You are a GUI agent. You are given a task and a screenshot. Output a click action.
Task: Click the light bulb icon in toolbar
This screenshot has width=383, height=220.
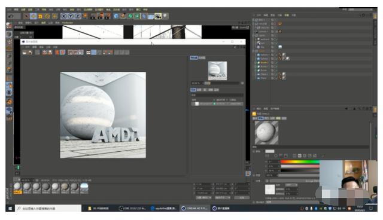[165, 16]
